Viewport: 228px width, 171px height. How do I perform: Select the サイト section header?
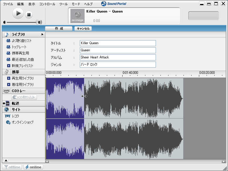click(x=24, y=110)
